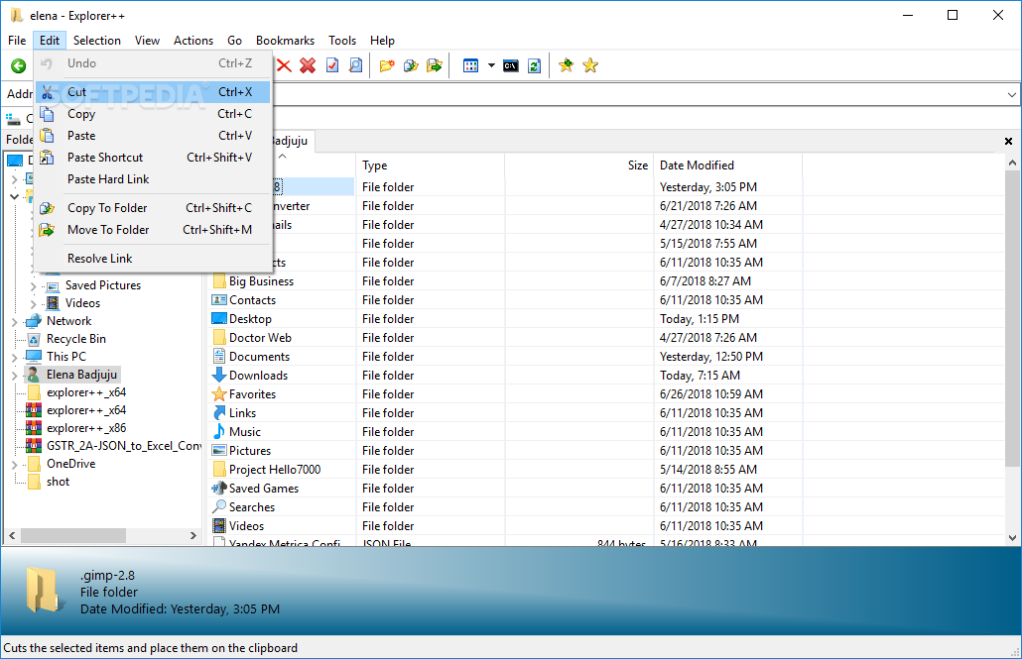Open command prompt toolbar icon
Image resolution: width=1022 pixels, height=659 pixels.
click(511, 65)
